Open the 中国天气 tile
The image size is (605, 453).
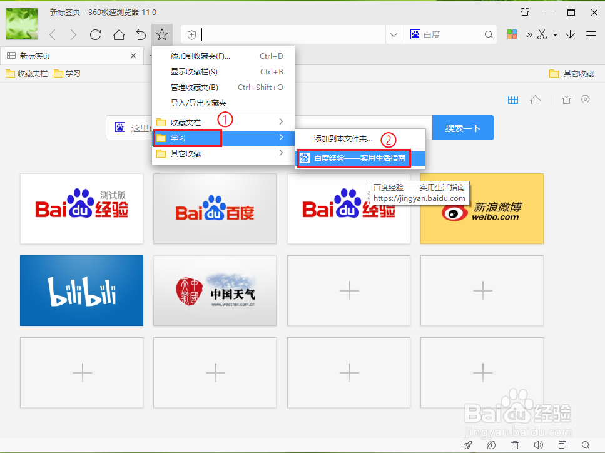coord(215,290)
